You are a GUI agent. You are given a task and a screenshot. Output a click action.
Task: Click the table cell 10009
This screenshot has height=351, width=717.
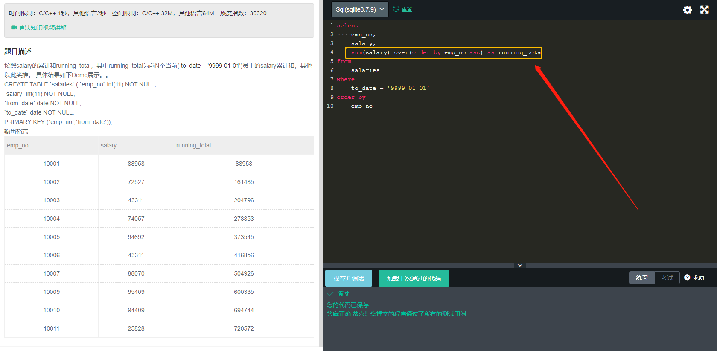point(51,292)
